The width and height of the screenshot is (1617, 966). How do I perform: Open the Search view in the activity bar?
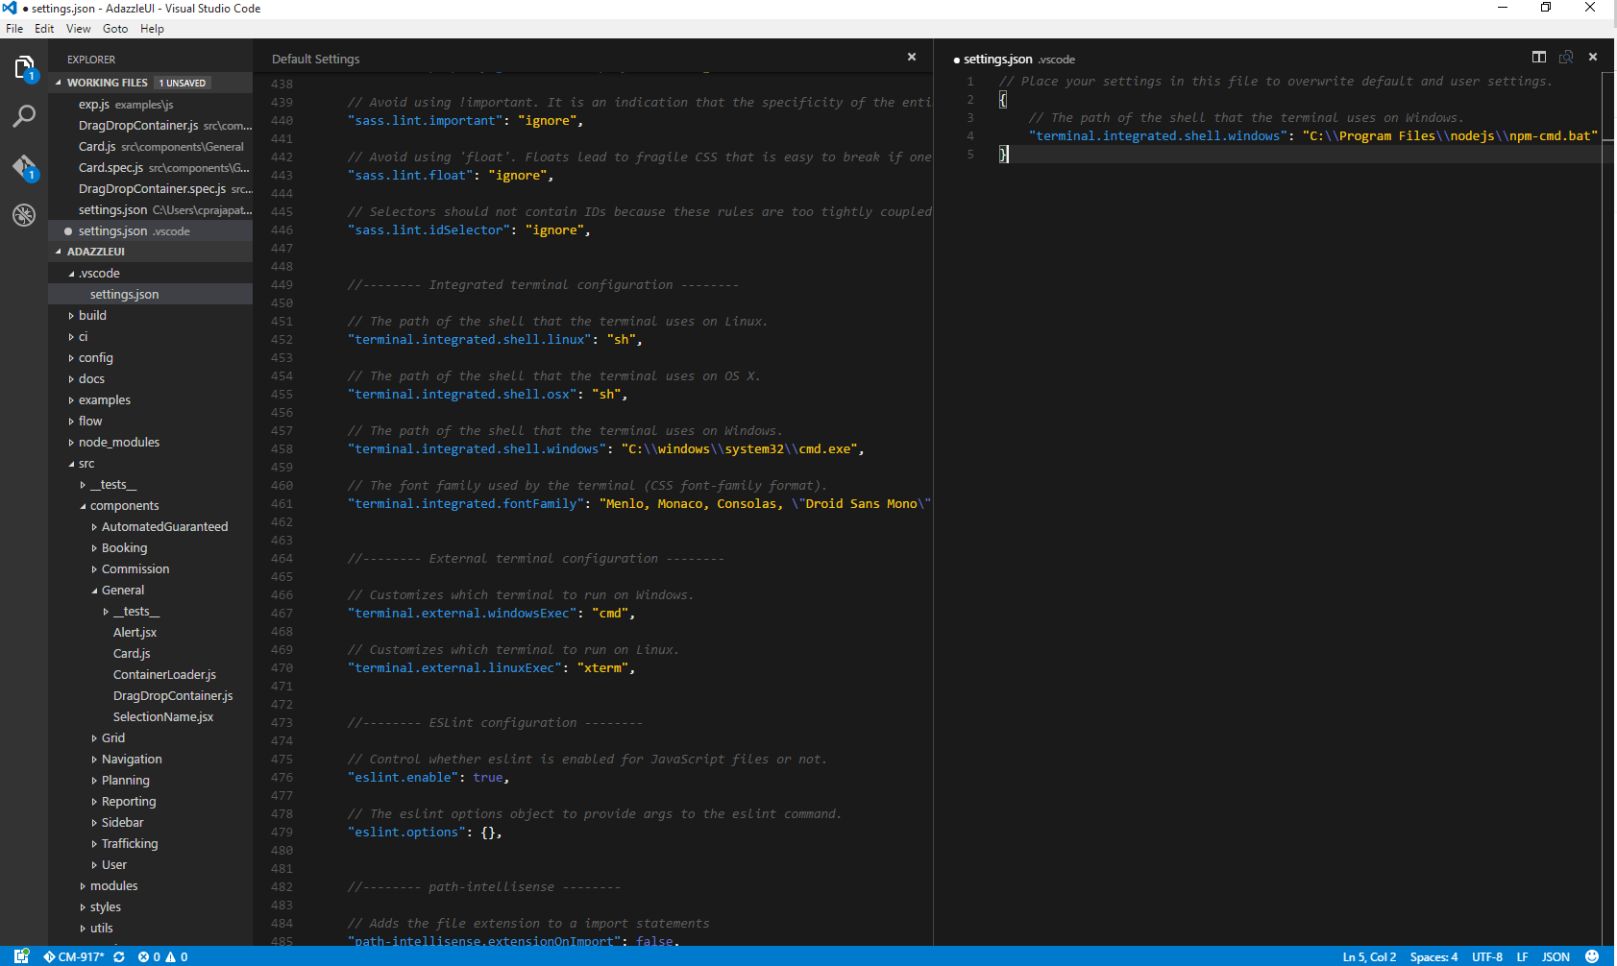tap(24, 115)
